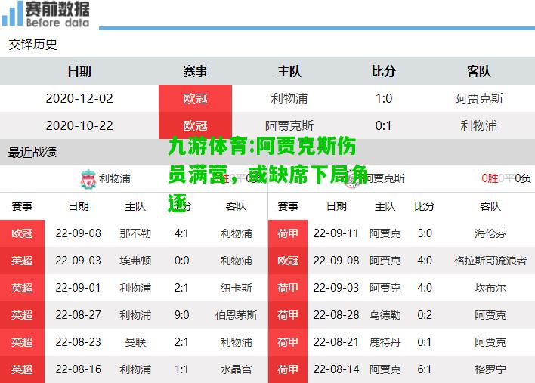Click the 5:0 score against 海伦芬
Image resolution: width=535 pixels, height=383 pixels.
425,233
